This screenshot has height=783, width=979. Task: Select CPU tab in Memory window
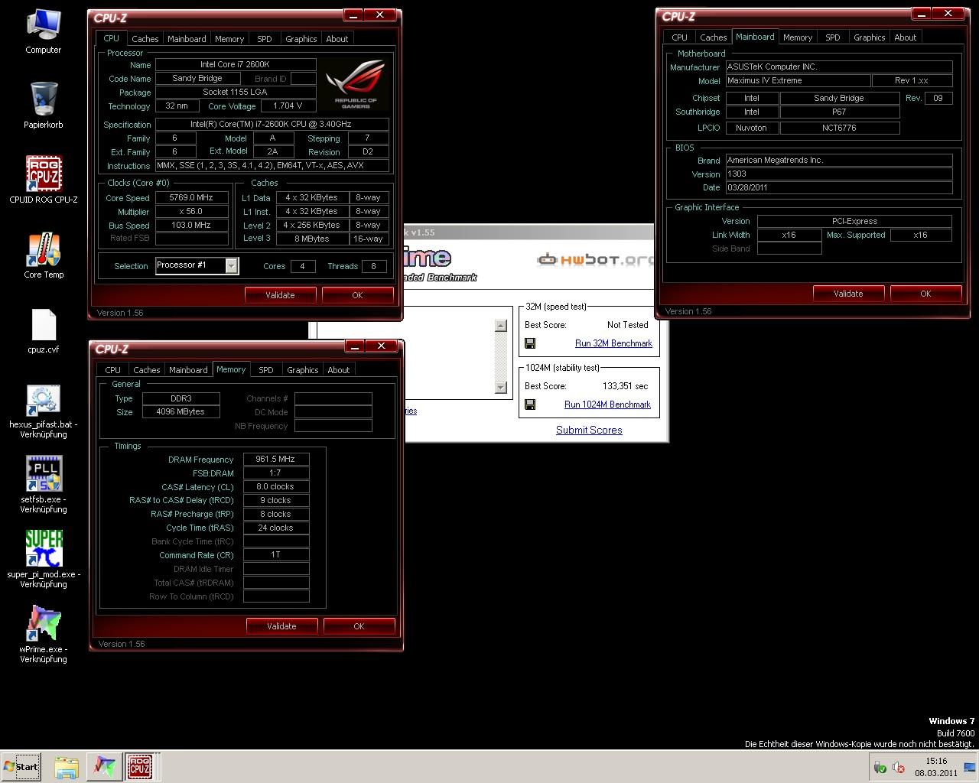tap(112, 370)
